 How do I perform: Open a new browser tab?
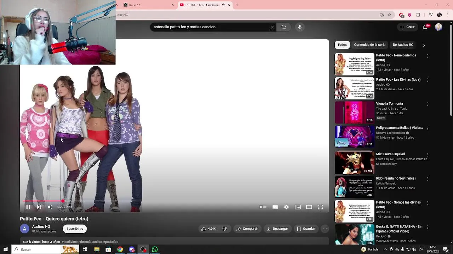237,5
